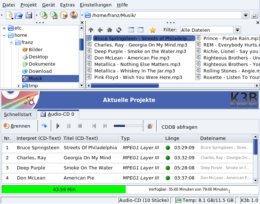Select the Download folder
Screen dimensions: 260x204
37,71
